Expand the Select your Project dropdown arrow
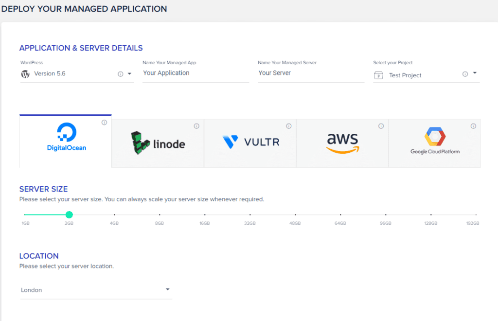Image resolution: width=498 pixels, height=321 pixels. pos(475,73)
